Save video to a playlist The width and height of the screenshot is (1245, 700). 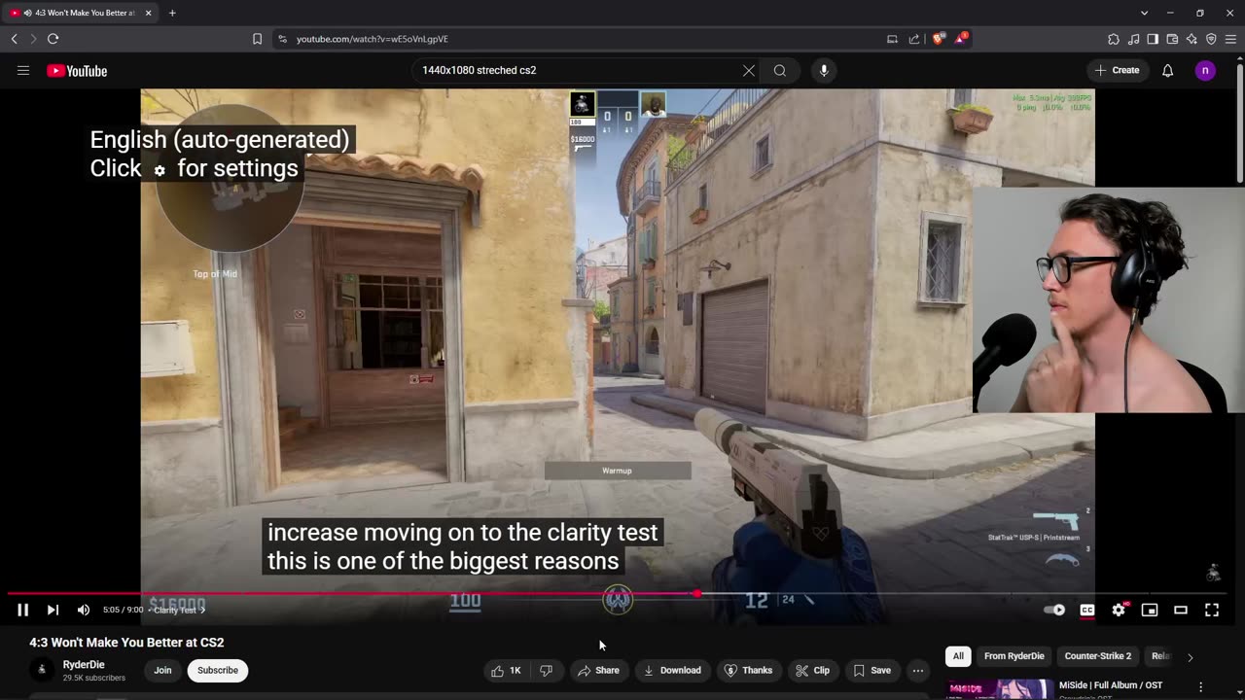click(x=872, y=670)
